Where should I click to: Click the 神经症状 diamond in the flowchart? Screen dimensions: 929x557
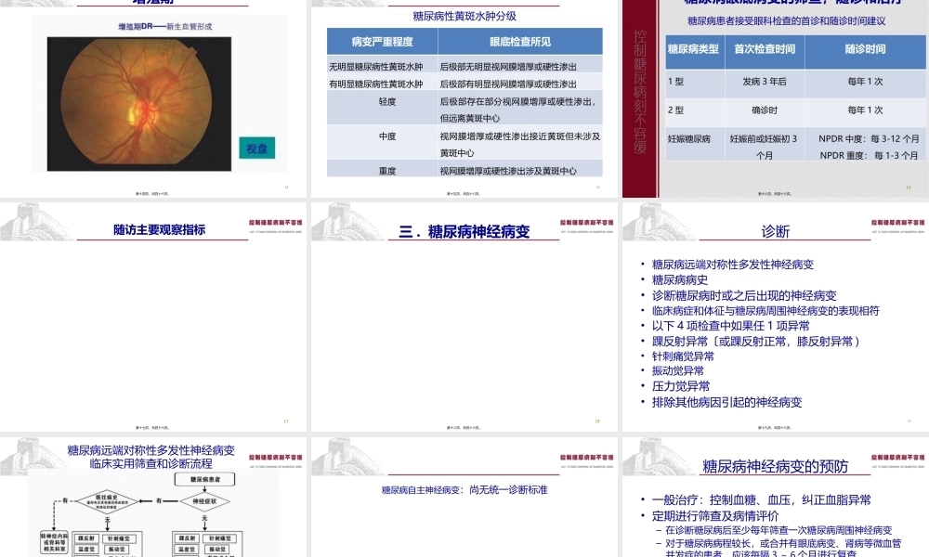pos(204,501)
